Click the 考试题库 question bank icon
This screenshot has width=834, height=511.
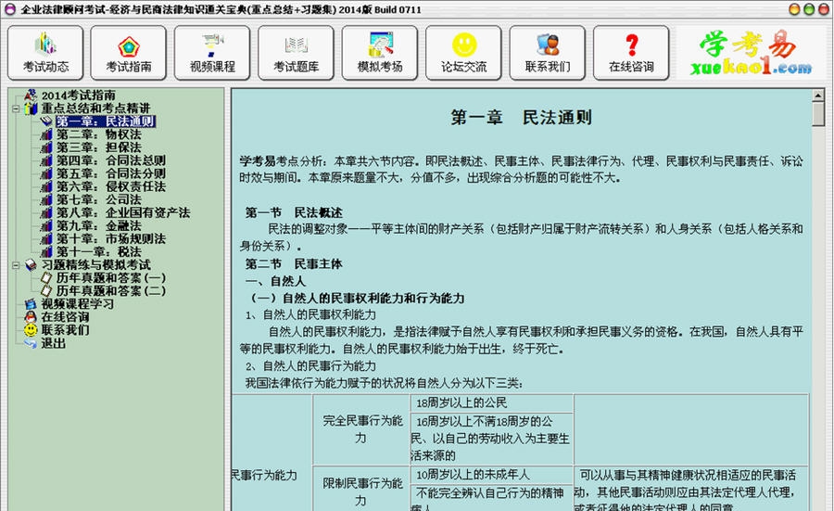tap(296, 53)
